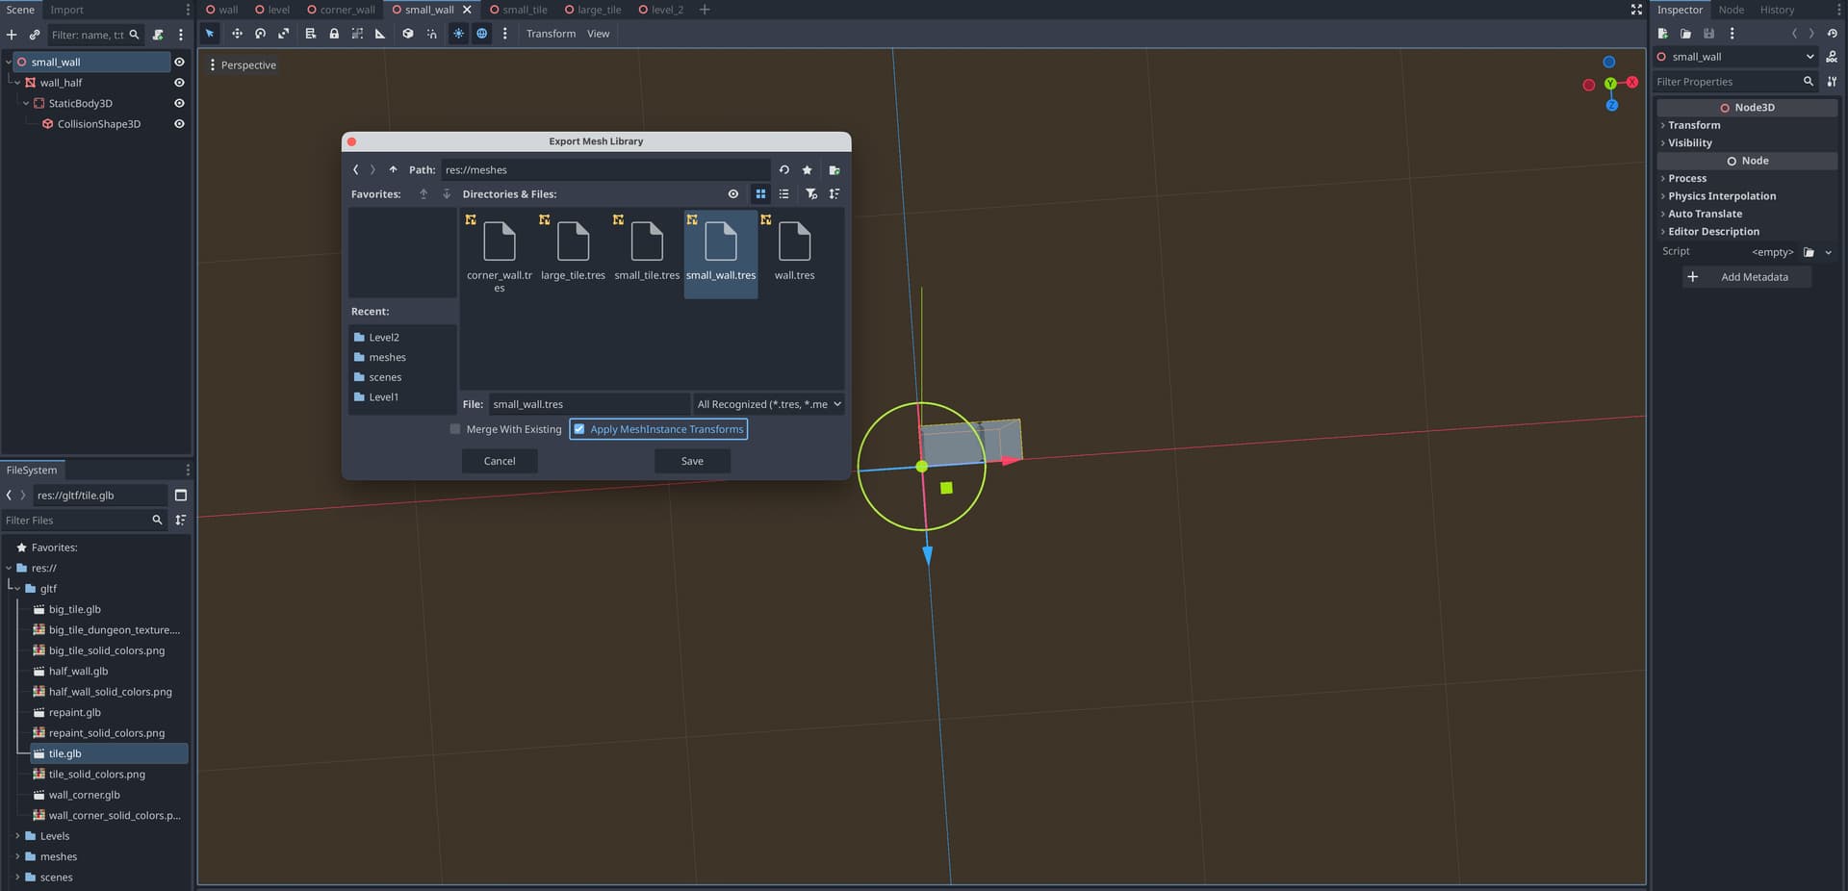Activate the Move mode tool

coord(237,34)
